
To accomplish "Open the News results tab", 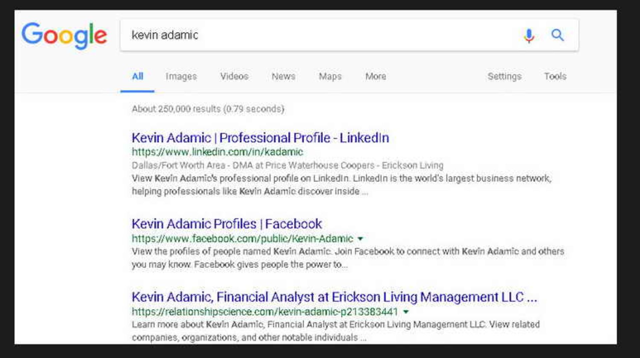I will (283, 76).
